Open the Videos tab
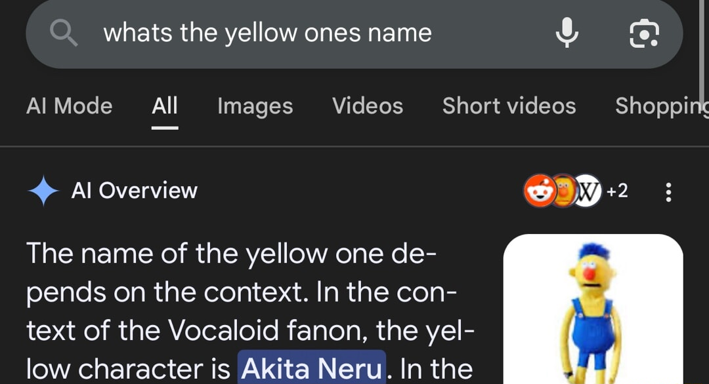The width and height of the screenshot is (709, 384). pyautogui.click(x=367, y=106)
